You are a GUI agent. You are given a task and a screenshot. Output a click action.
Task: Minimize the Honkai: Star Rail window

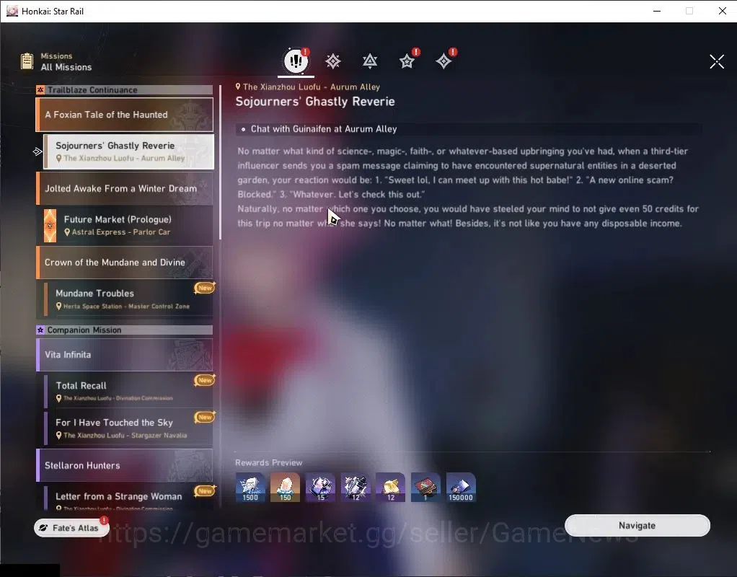(657, 11)
